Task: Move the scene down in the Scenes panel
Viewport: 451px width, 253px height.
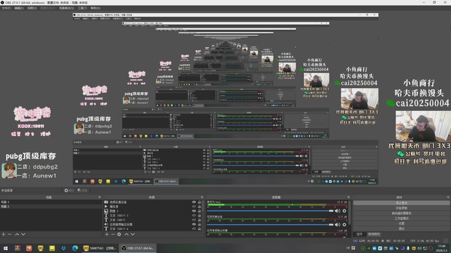Action: click(x=23, y=234)
